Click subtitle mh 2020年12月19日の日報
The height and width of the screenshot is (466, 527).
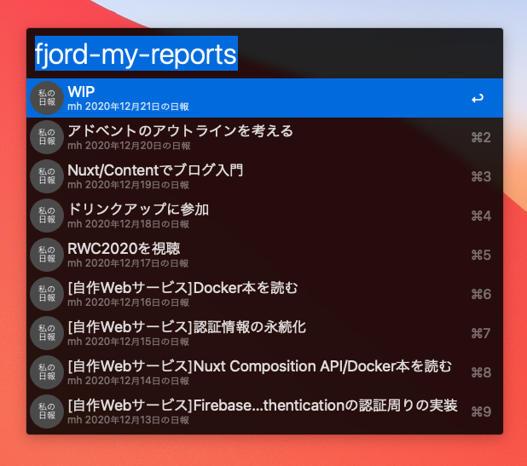128,185
